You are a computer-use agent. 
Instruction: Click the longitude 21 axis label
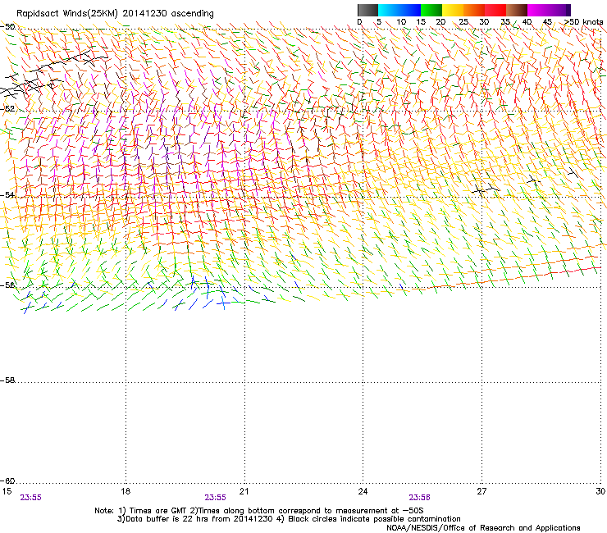coord(244,491)
